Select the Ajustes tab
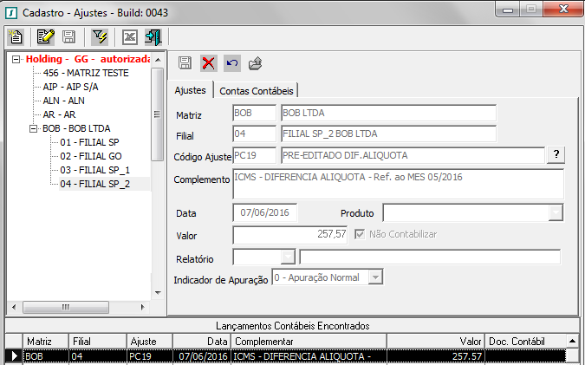Viewport: 585px width, 365px height. [x=190, y=90]
